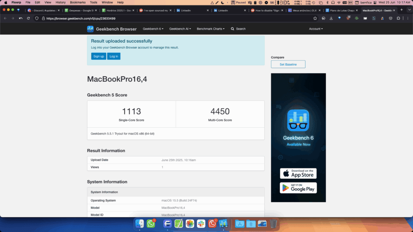This screenshot has height=232, width=413.
Task: Open the browser downloads panel
Action: coord(331,18)
